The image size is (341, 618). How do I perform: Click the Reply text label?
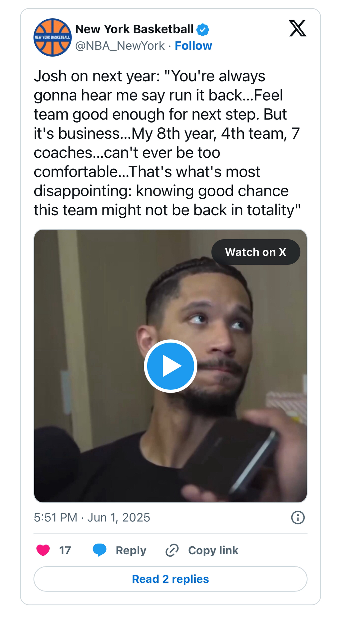pos(131,550)
